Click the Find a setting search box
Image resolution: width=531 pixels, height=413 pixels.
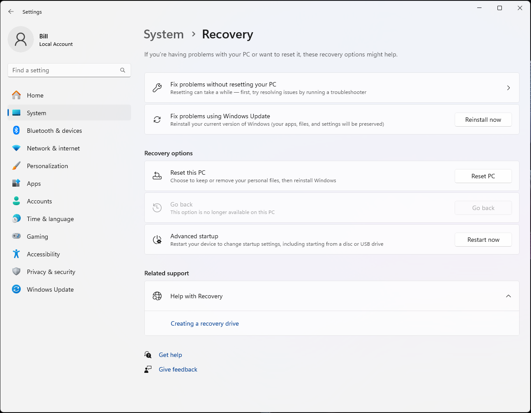pos(69,70)
